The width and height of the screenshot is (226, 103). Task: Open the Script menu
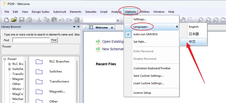[104, 12]
